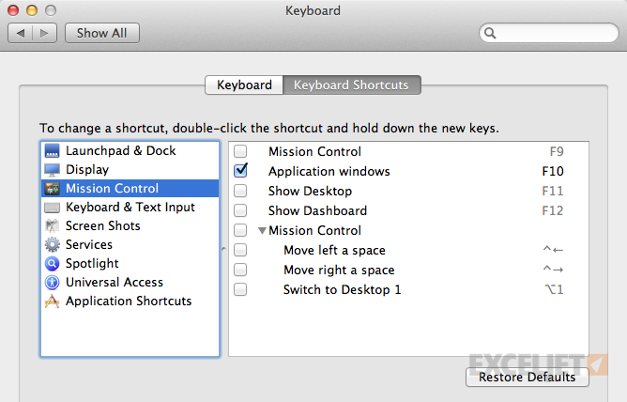Select the Application Shortcuts icon

coord(52,301)
